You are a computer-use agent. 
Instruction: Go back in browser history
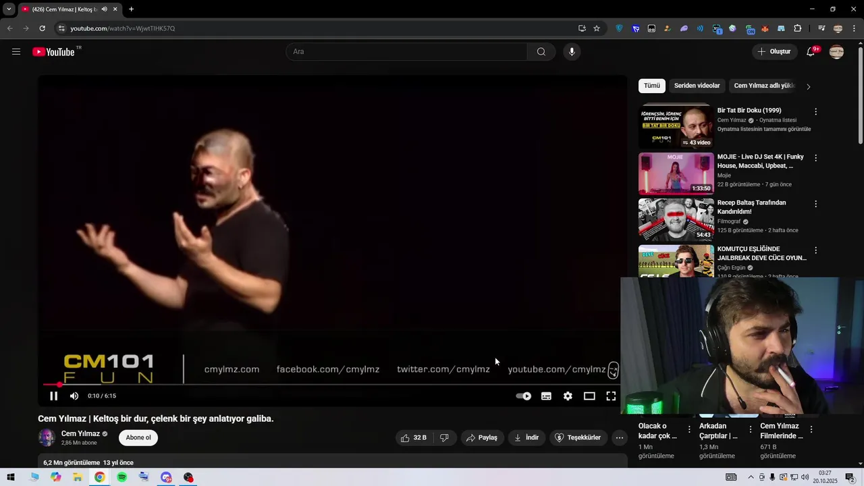click(x=9, y=28)
